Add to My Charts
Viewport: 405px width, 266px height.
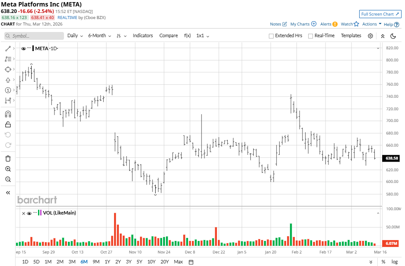[303, 24]
